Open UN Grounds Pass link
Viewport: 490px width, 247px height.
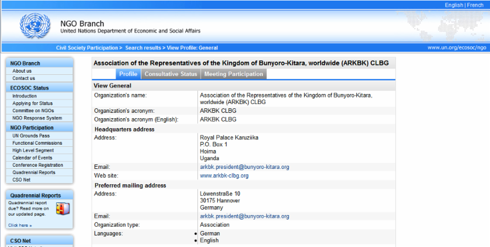pyautogui.click(x=31, y=135)
